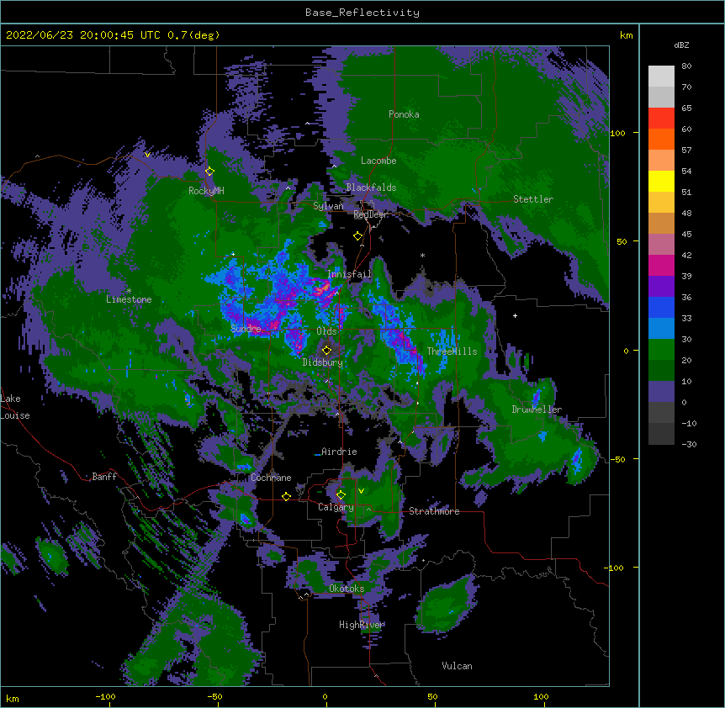Click the Olds city label
Screen dimensions: 725x708
(326, 331)
